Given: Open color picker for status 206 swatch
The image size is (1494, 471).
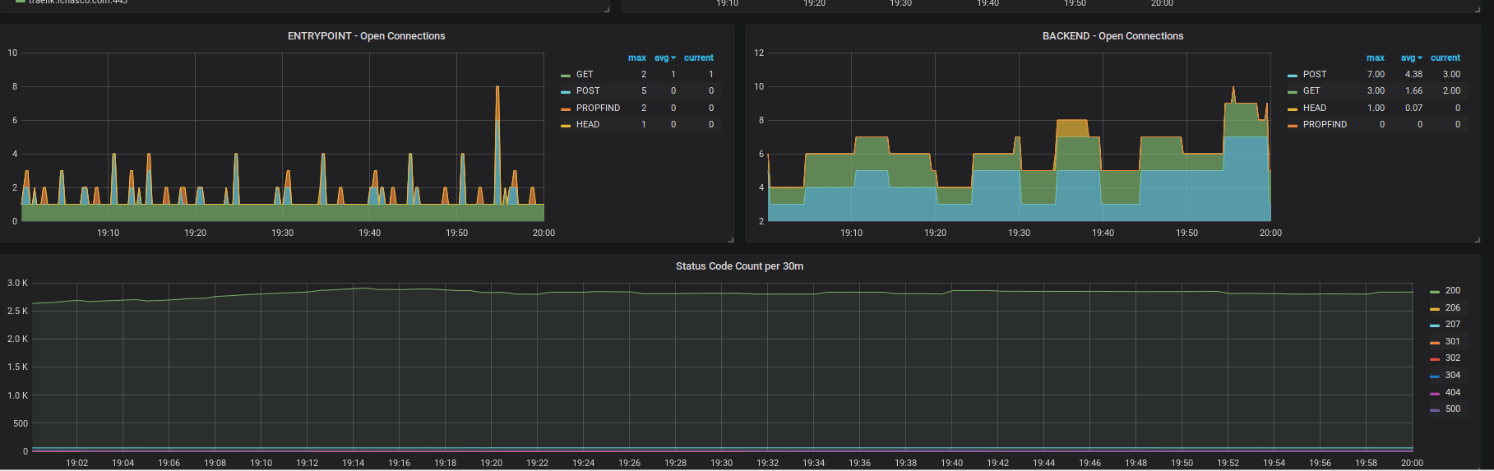Looking at the screenshot, I should point(1435,309).
